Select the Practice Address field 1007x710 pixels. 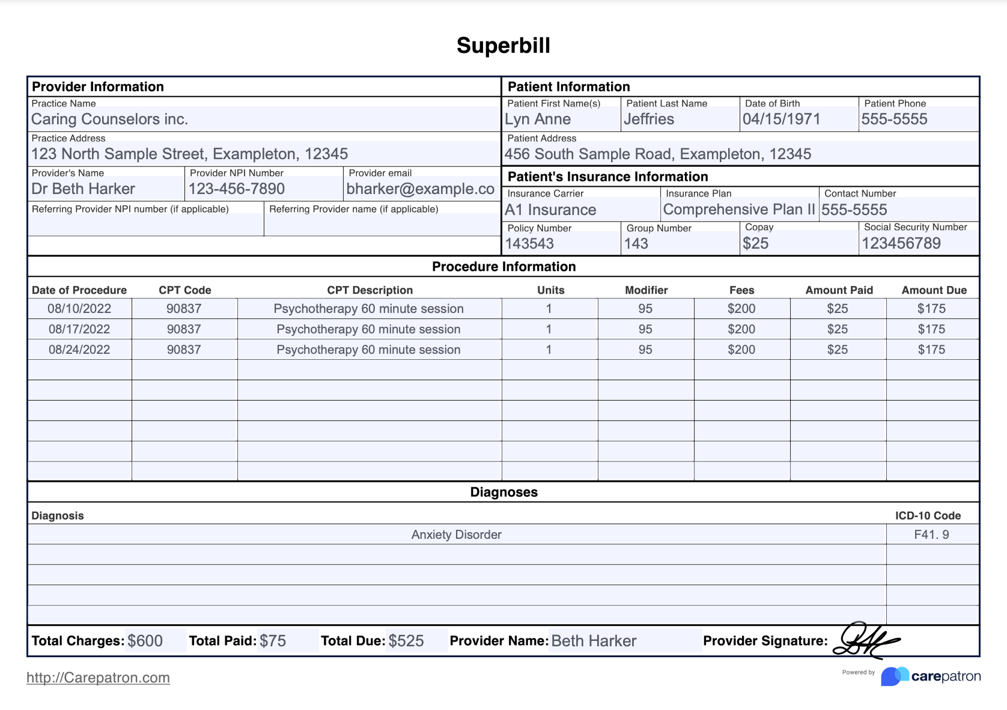click(x=263, y=154)
